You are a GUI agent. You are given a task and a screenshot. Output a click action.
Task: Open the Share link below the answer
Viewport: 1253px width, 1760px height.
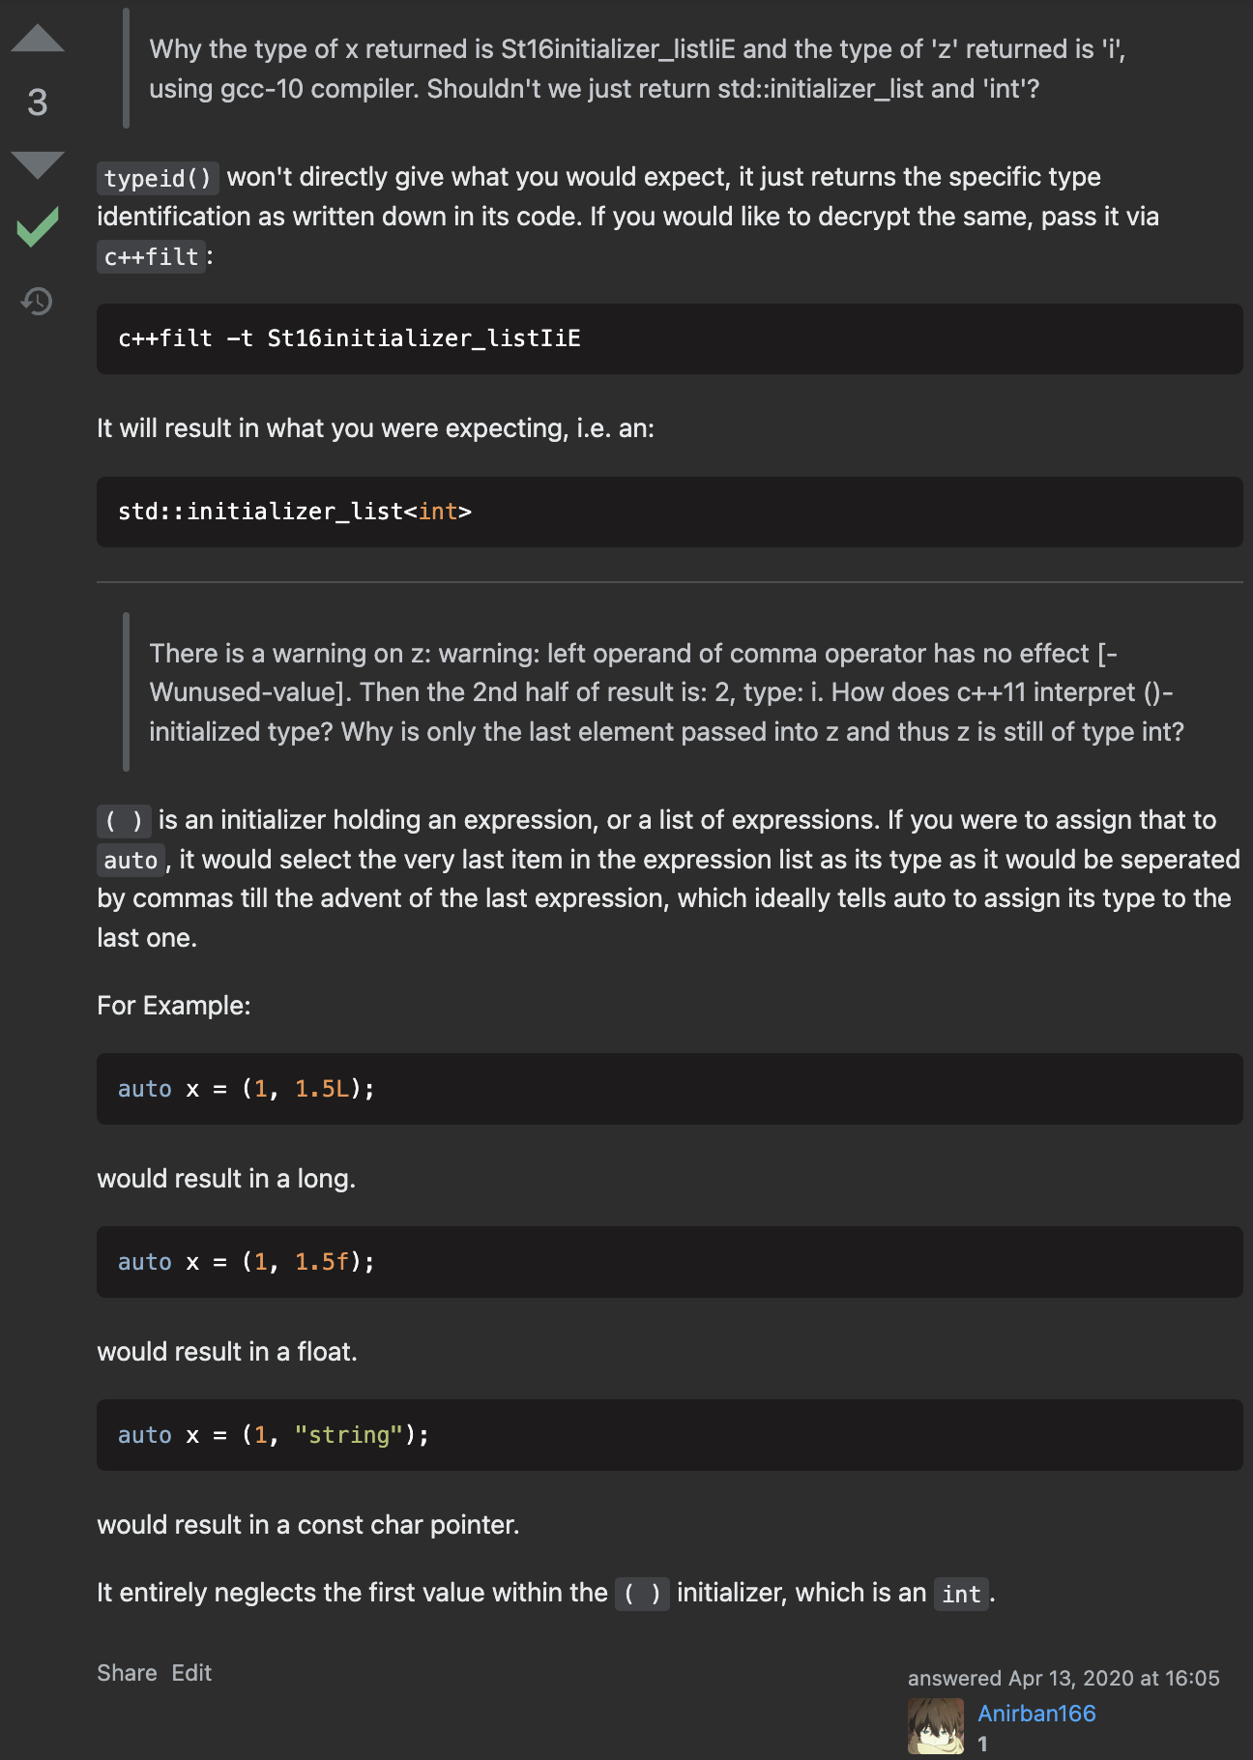(x=127, y=1673)
